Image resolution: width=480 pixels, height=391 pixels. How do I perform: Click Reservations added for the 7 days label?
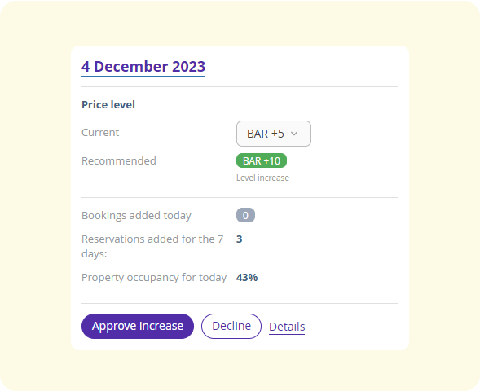click(x=152, y=246)
